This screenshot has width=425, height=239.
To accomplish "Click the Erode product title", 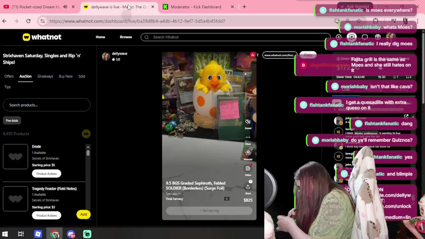I will click(37, 146).
